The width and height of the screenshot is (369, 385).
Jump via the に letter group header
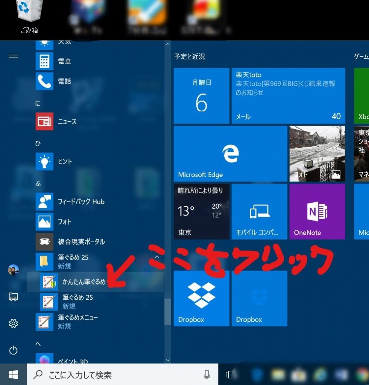[x=38, y=103]
